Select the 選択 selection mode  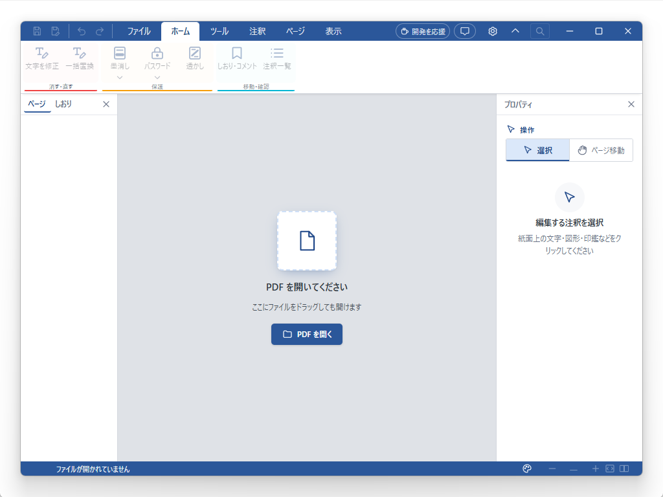(537, 150)
